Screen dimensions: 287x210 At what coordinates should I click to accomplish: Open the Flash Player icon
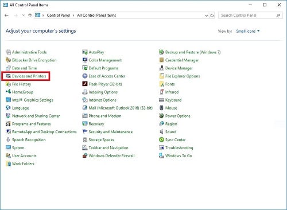(85, 84)
